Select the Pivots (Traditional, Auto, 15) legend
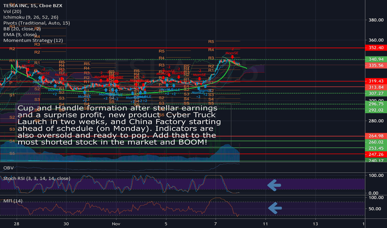 tap(37, 23)
